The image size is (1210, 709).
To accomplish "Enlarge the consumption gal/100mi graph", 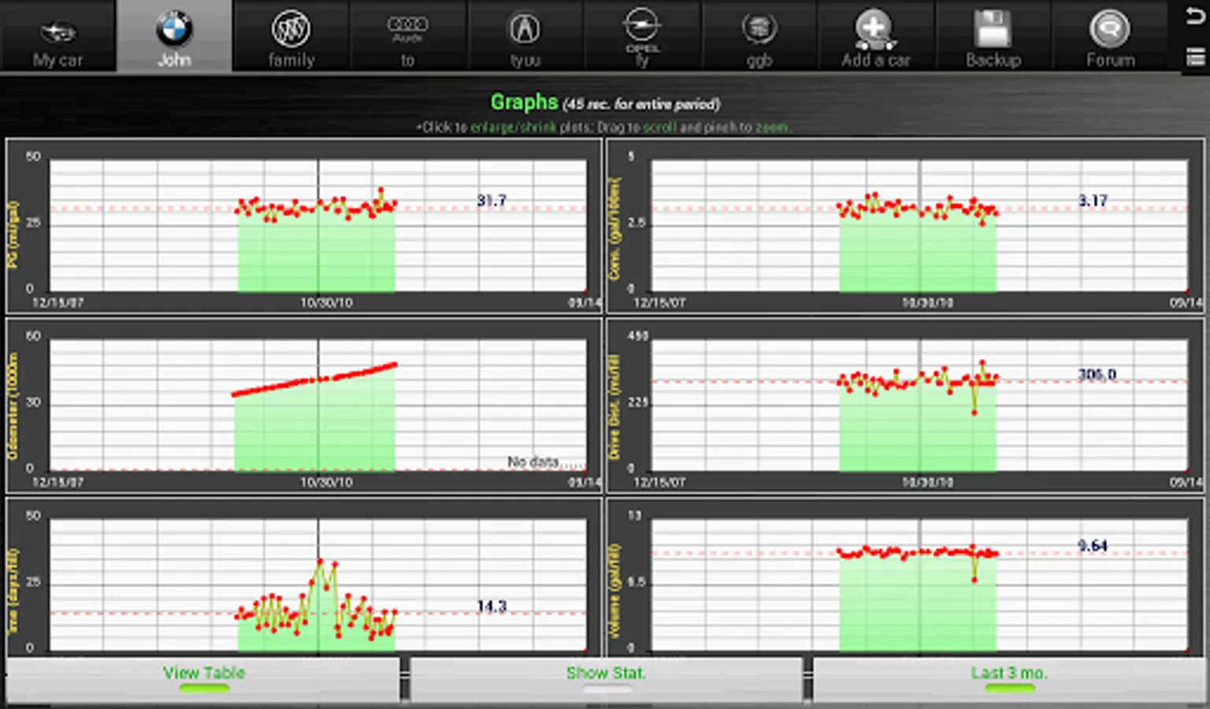I will [905, 227].
